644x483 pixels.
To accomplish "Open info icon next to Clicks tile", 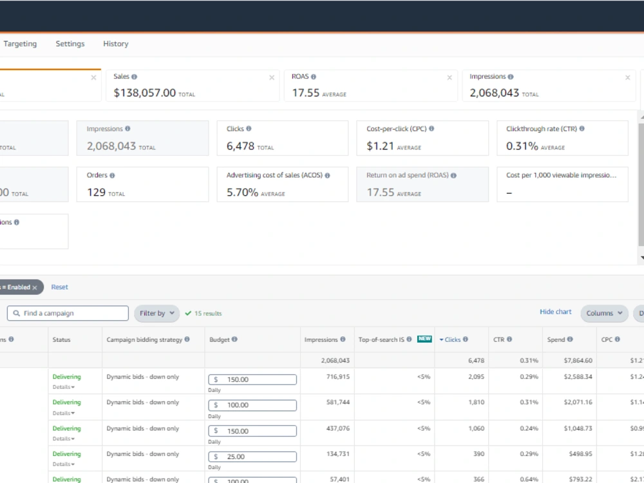I will 249,129.
